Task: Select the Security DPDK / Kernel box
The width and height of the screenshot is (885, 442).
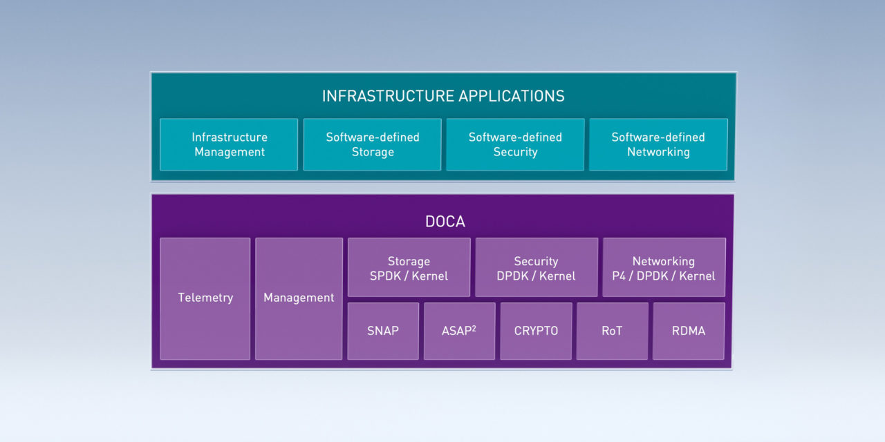Action: click(x=536, y=268)
